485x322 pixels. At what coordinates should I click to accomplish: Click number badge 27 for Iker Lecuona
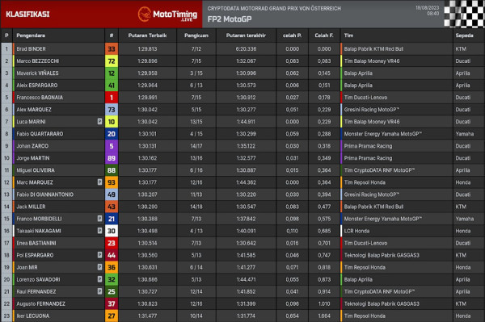pyautogui.click(x=112, y=316)
